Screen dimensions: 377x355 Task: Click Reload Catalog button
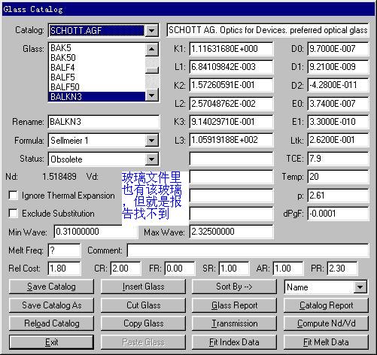(51, 323)
